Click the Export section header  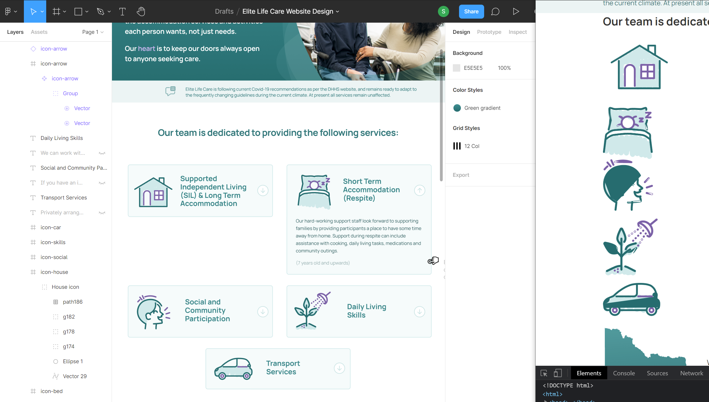(x=461, y=175)
